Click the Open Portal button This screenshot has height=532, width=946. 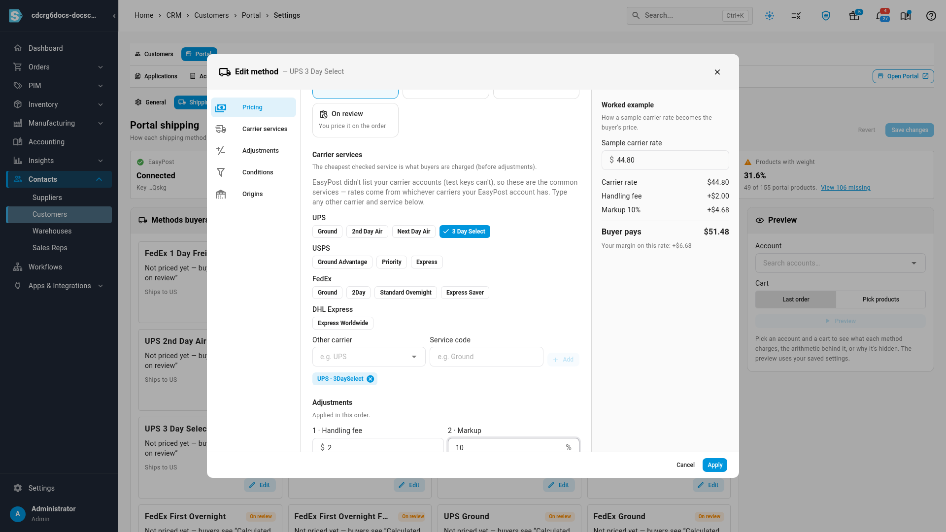coord(903,76)
